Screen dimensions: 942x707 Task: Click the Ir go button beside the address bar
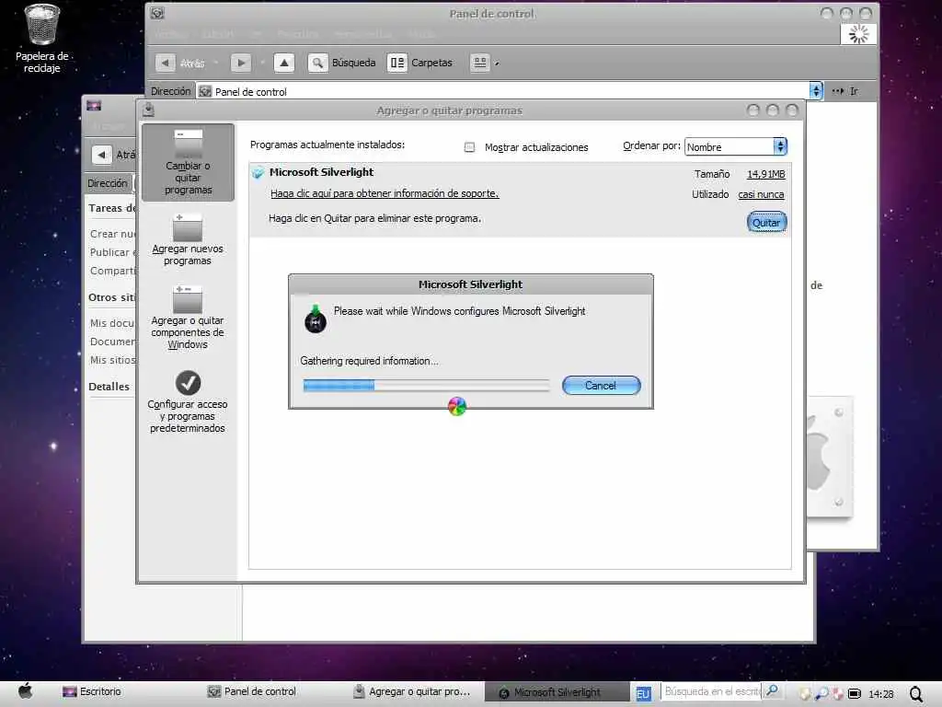[x=845, y=91]
